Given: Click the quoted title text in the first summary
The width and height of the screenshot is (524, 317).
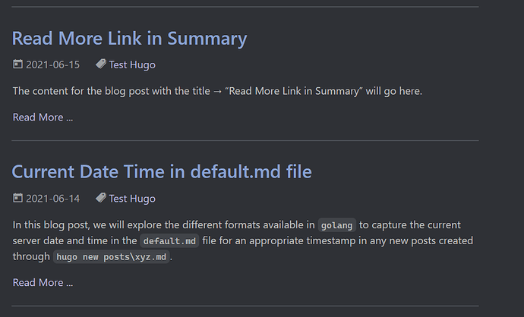Looking at the screenshot, I should (294, 91).
